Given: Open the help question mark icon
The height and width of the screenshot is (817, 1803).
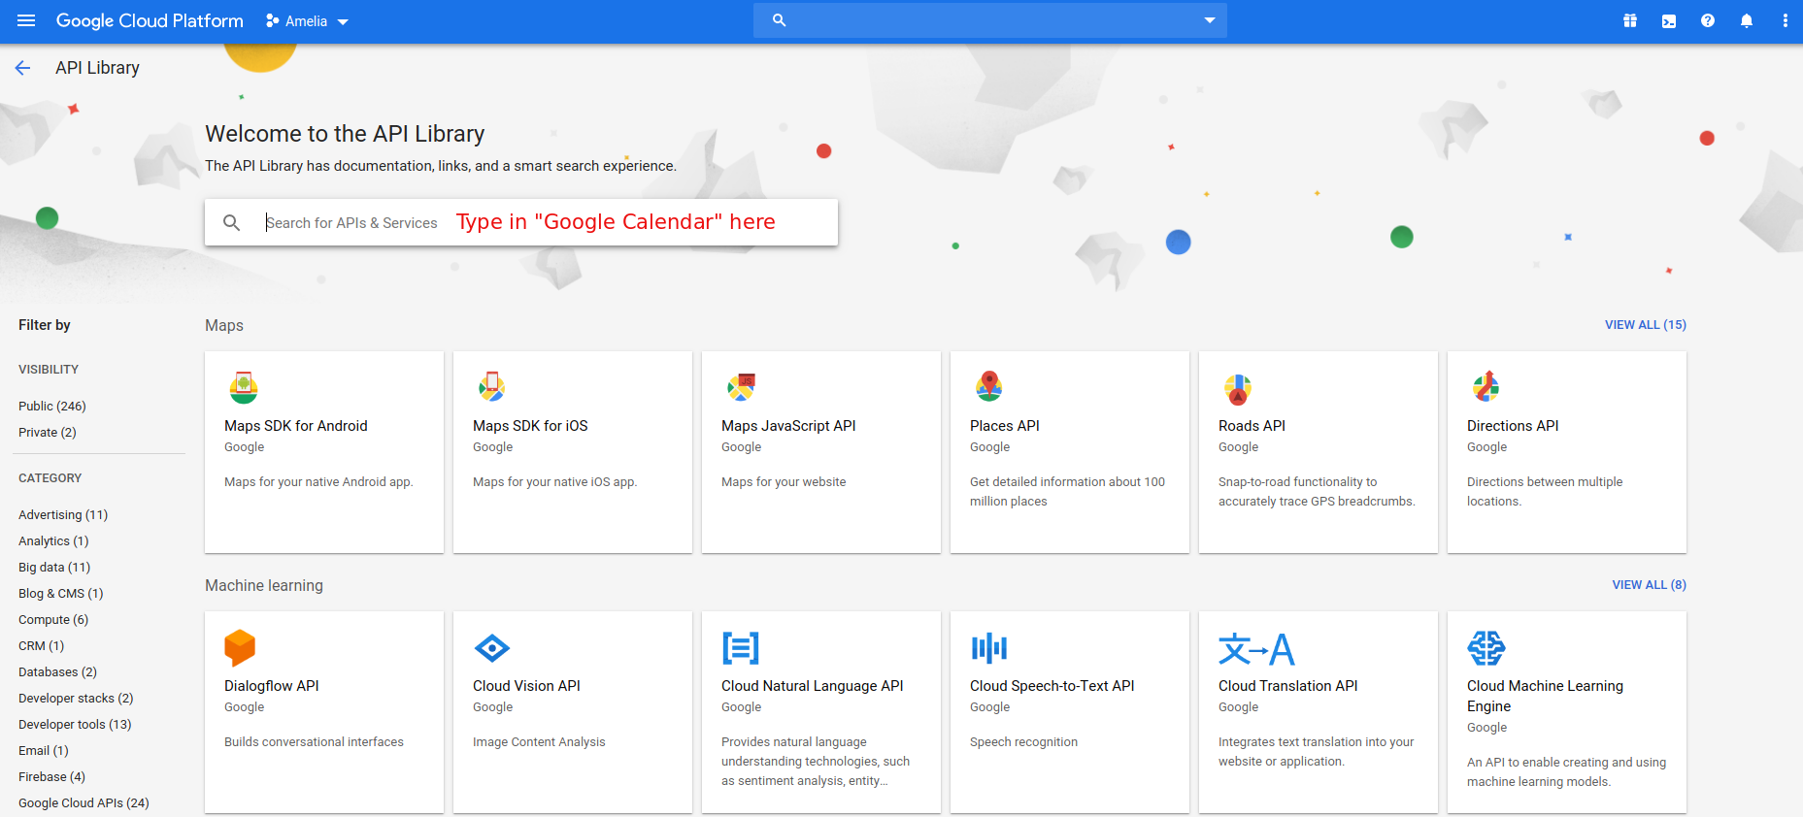Looking at the screenshot, I should (1708, 20).
